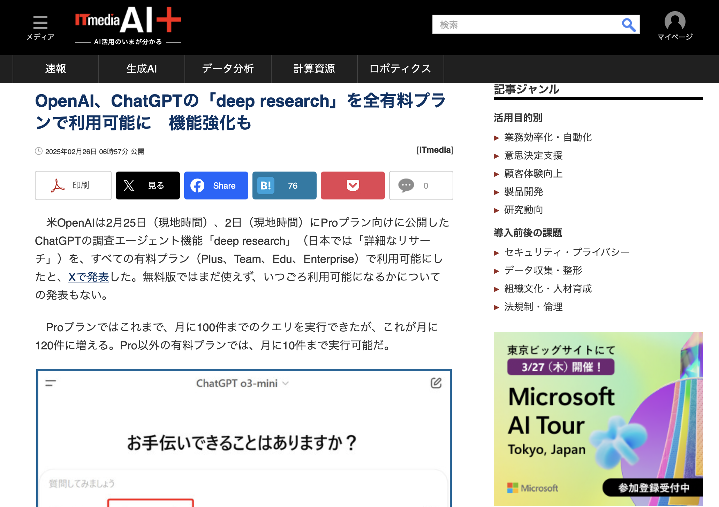Click the search magnifier icon
Image resolution: width=719 pixels, height=507 pixels.
point(628,25)
